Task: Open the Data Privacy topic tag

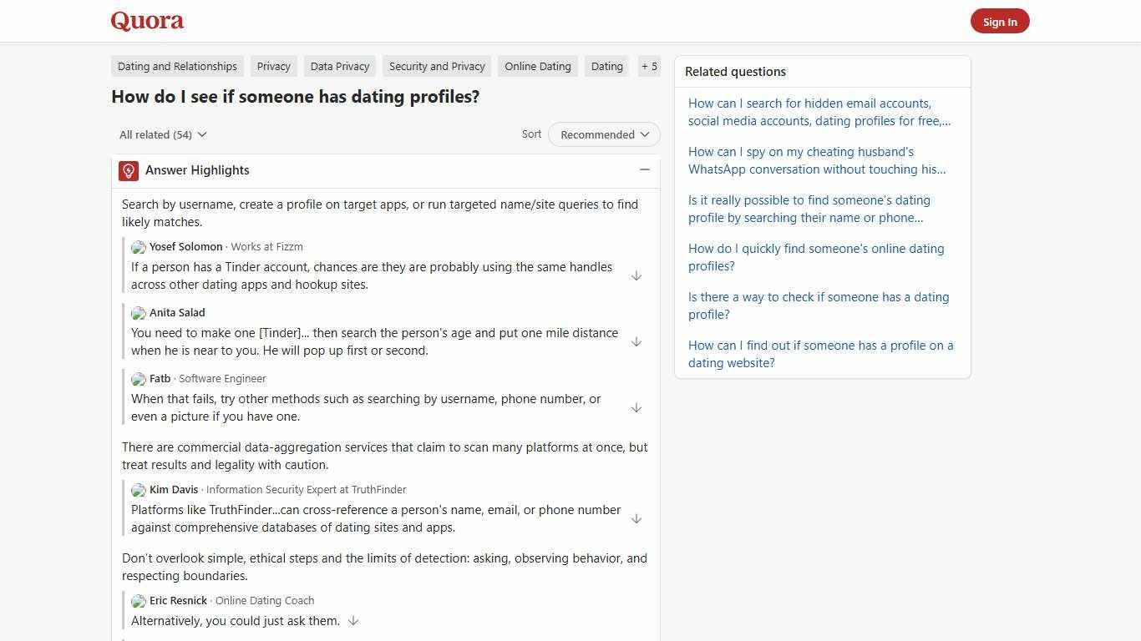Action: 339,66
